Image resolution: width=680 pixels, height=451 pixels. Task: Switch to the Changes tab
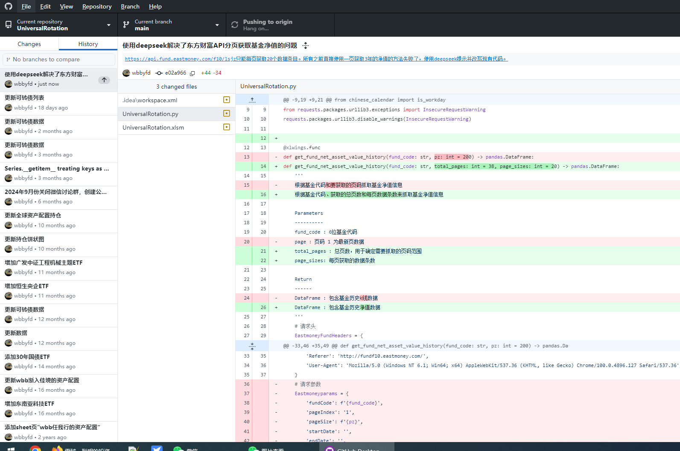tap(29, 44)
